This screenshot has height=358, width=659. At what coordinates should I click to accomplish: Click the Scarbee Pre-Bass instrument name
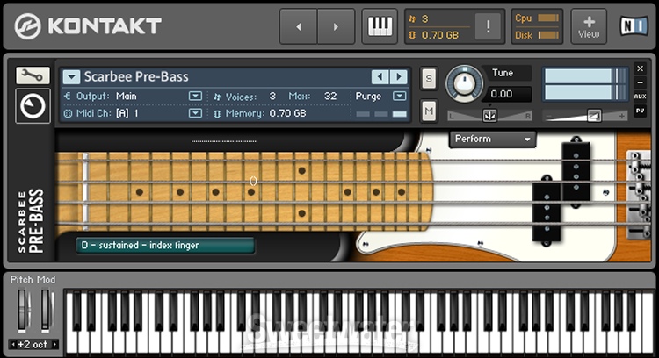[136, 77]
